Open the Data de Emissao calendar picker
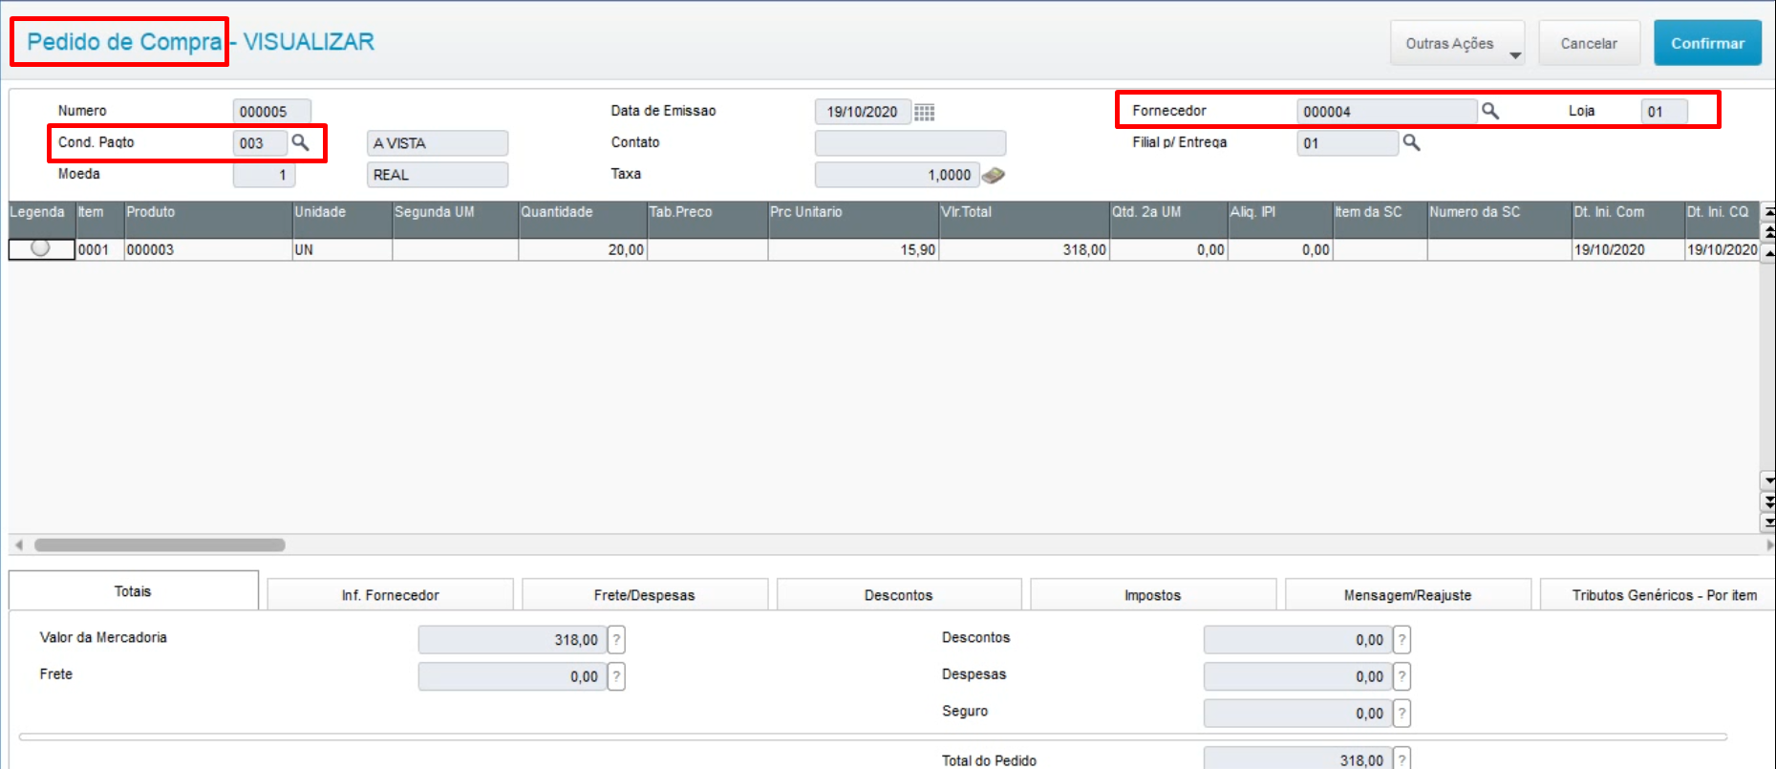Image resolution: width=1776 pixels, height=769 pixels. (924, 112)
